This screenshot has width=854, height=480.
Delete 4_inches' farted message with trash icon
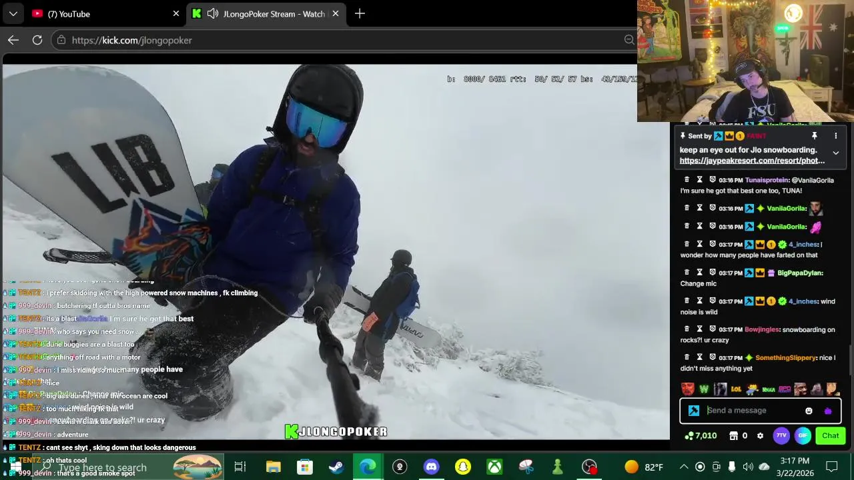[x=687, y=244]
